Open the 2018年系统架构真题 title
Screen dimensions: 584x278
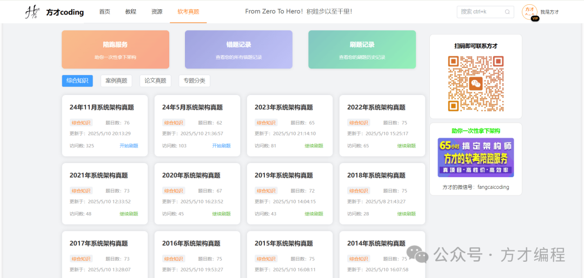[x=376, y=175]
